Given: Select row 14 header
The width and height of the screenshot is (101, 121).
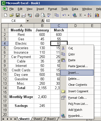Looking at the screenshot, I should coord(5,88).
